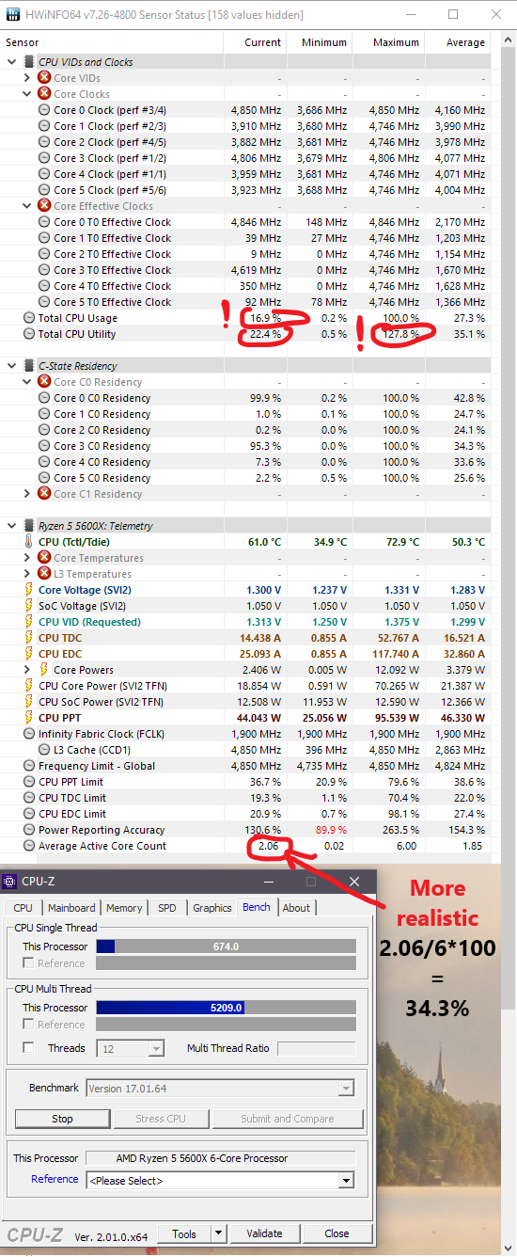Click the CPU-Z app icon in title bar
This screenshot has width=517, height=1257.
(x=10, y=882)
